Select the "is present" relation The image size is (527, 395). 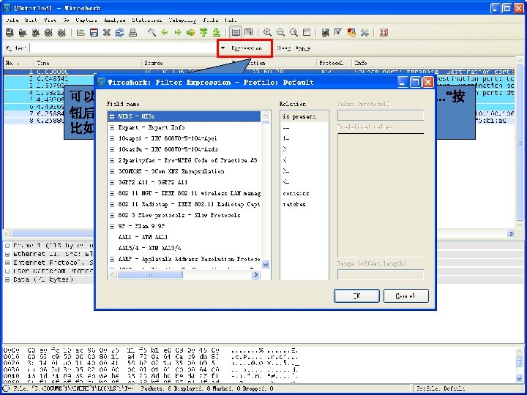click(x=299, y=116)
